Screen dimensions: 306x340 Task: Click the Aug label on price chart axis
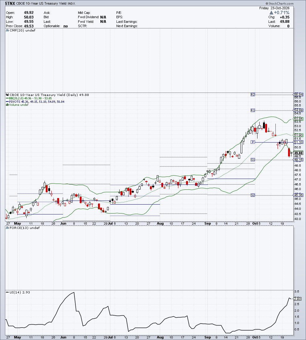[x=160, y=223]
